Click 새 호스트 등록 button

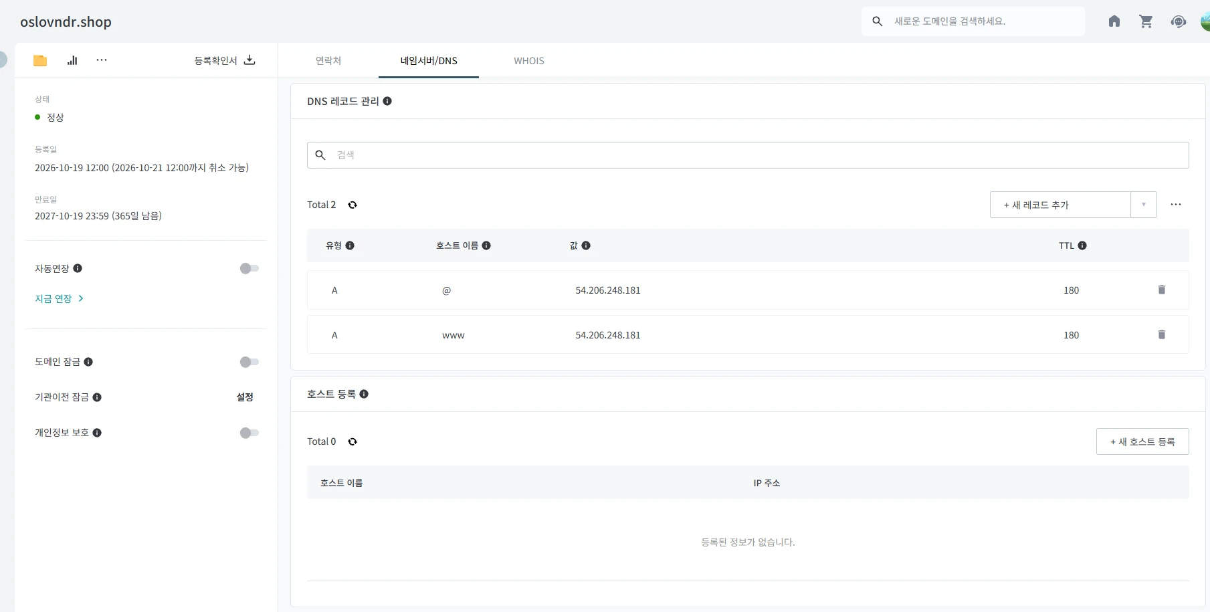tap(1142, 441)
